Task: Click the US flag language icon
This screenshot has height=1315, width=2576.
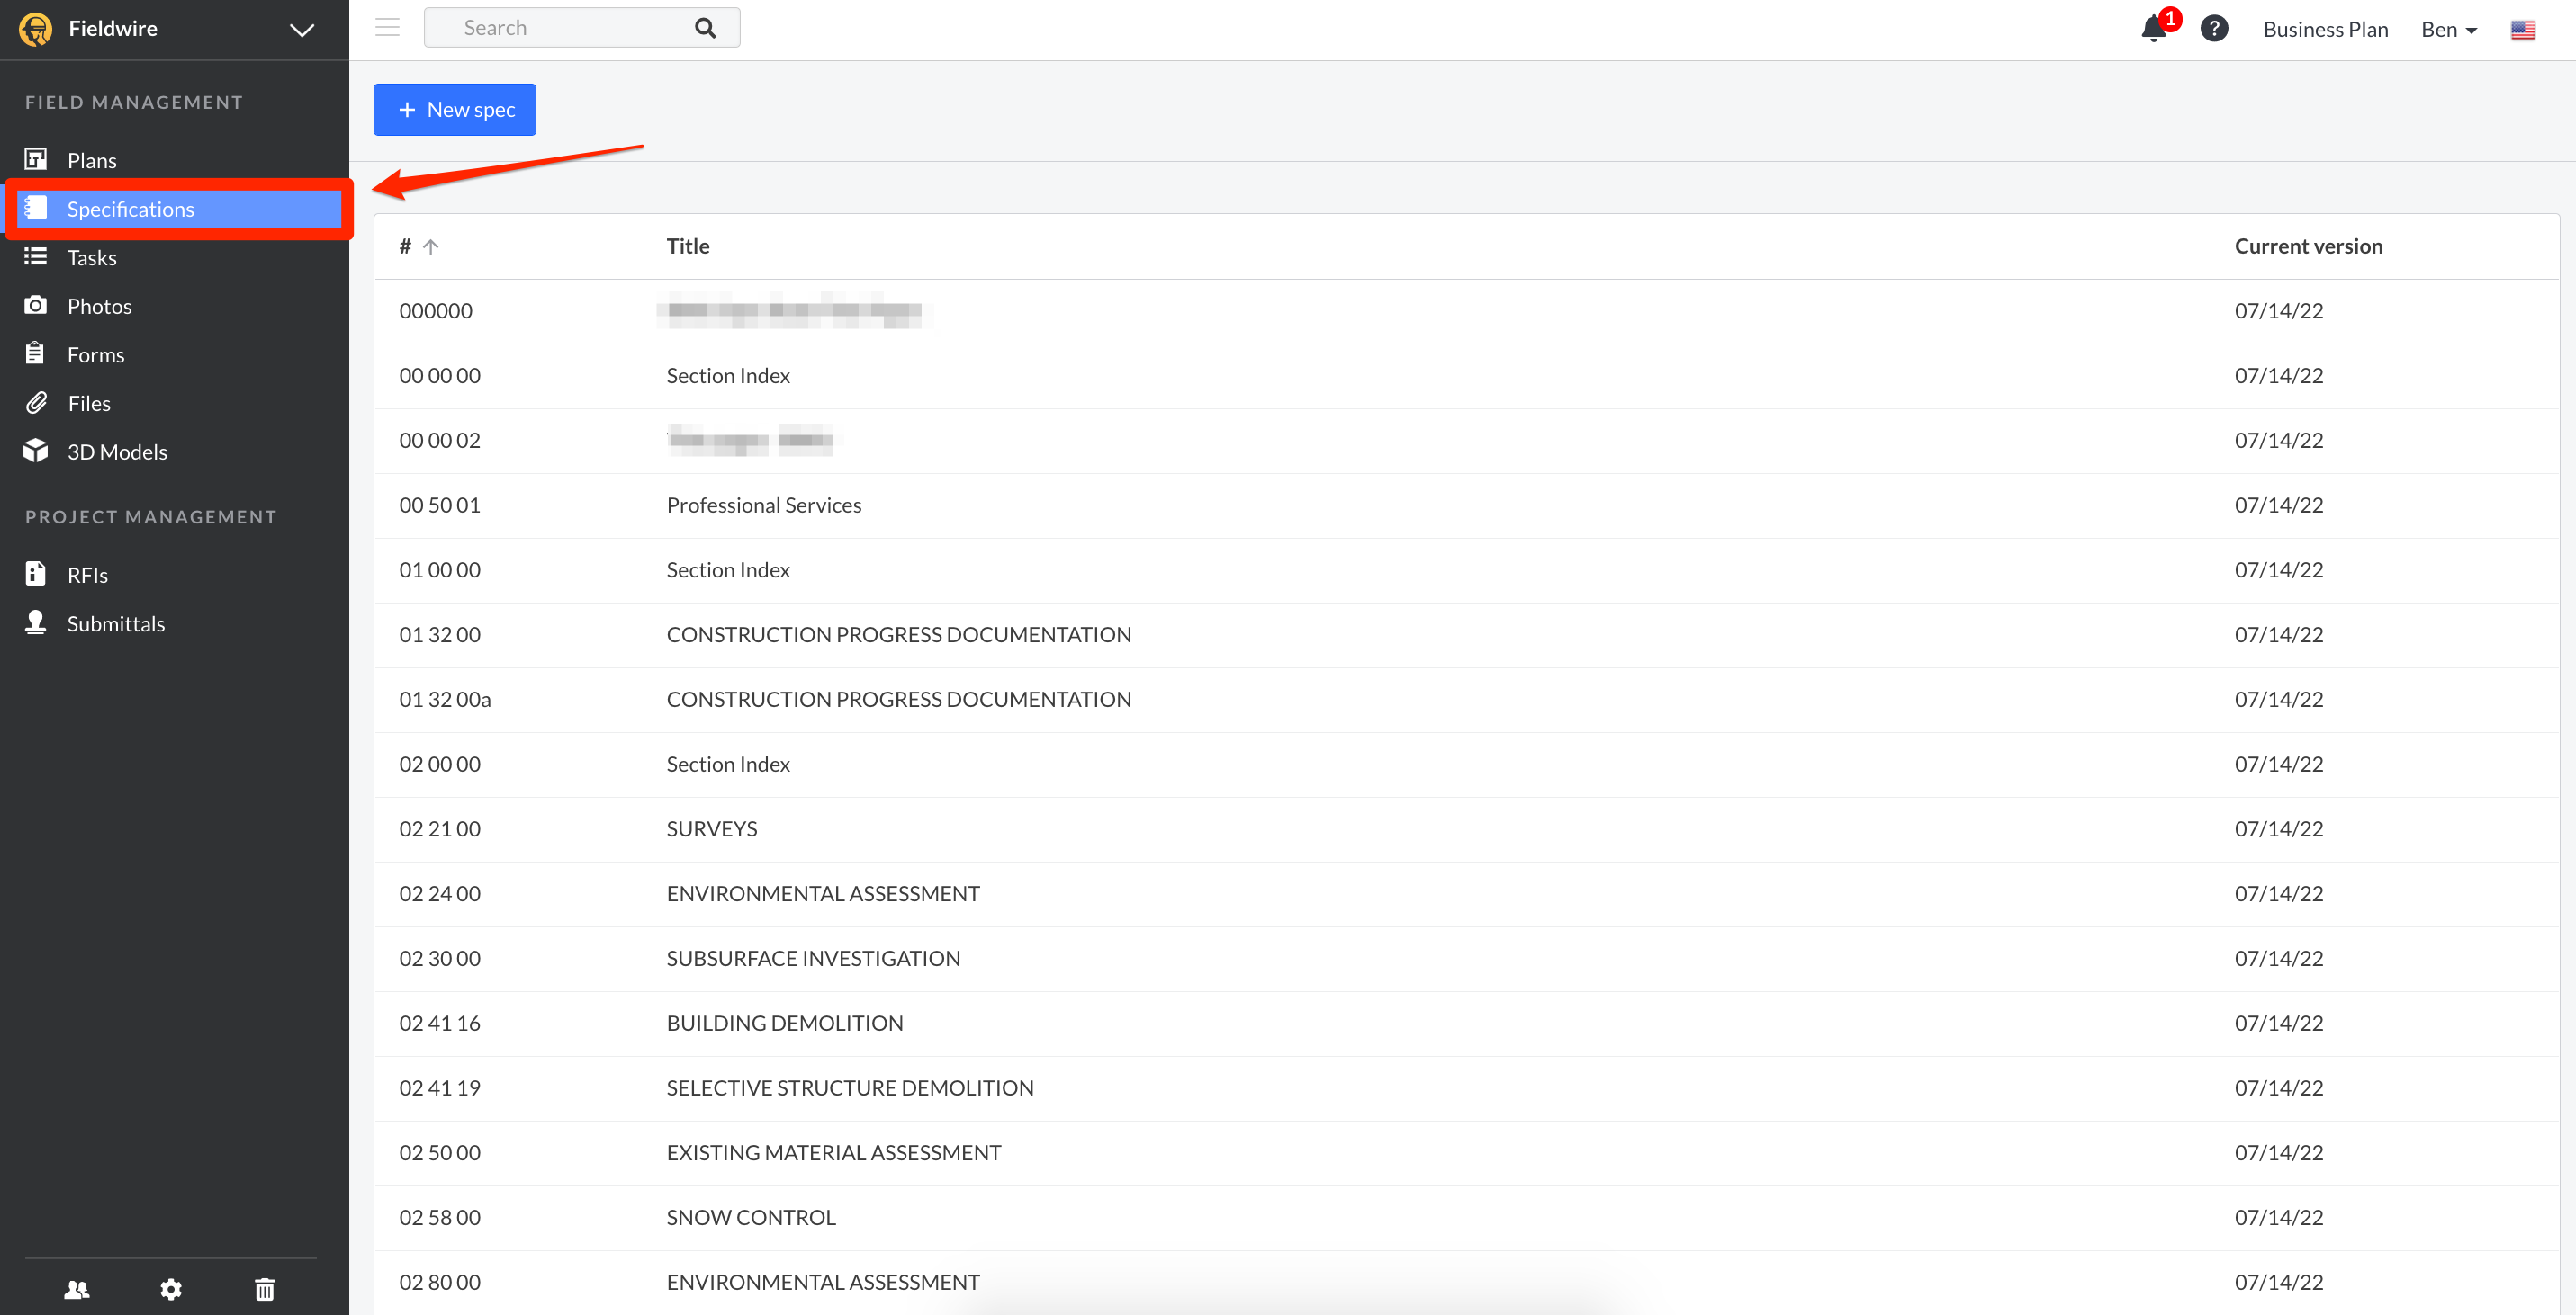Action: click(2522, 30)
